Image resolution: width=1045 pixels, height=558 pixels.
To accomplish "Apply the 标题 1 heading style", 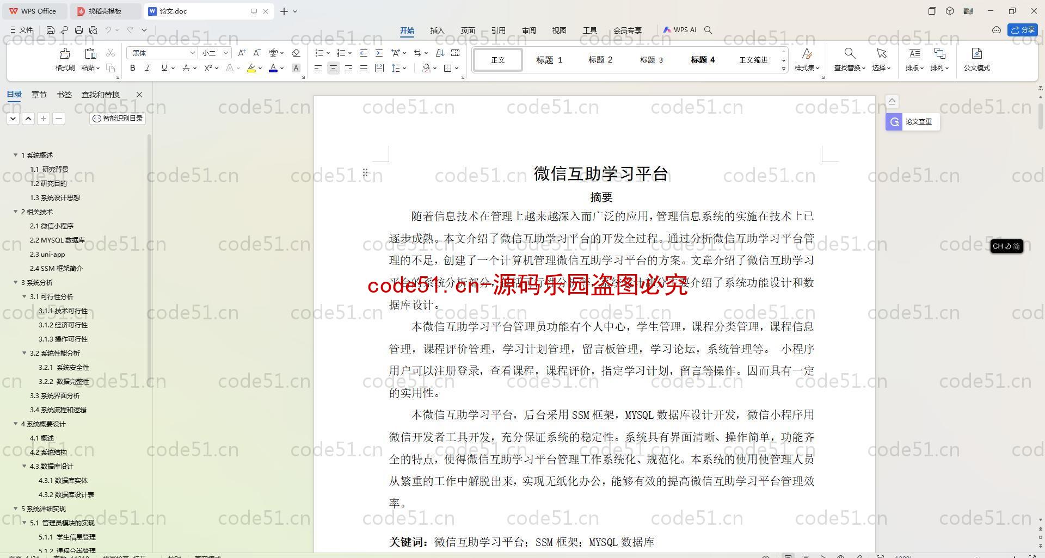I will pos(549,60).
